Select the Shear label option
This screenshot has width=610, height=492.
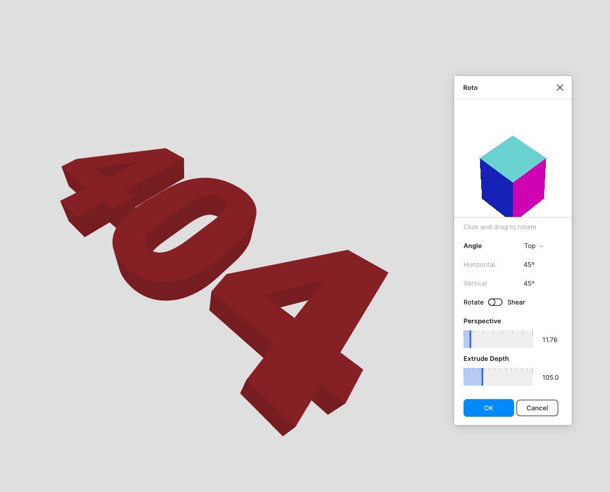pyautogui.click(x=516, y=302)
